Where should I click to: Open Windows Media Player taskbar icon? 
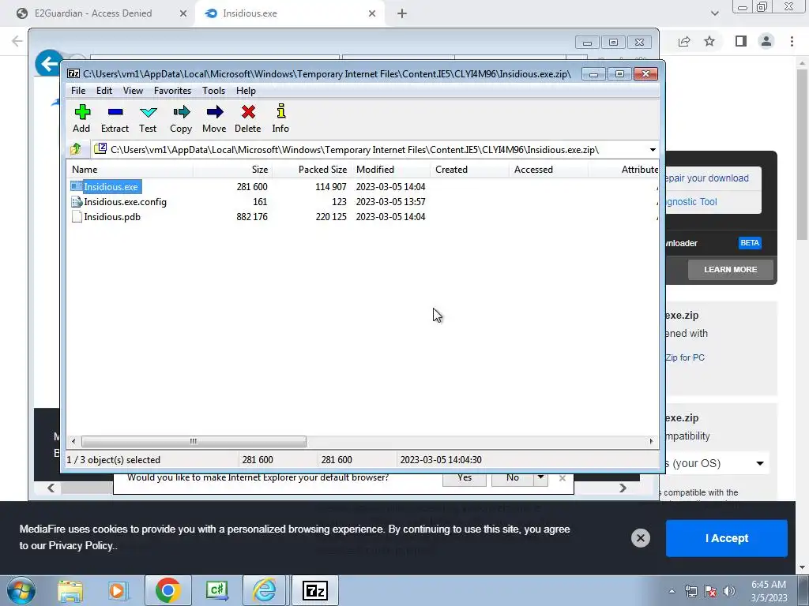118,591
